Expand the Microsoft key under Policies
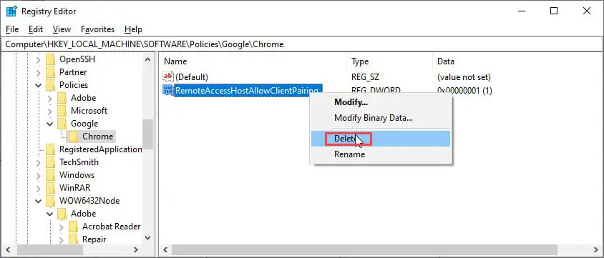The width and height of the screenshot is (604, 258). point(50,111)
